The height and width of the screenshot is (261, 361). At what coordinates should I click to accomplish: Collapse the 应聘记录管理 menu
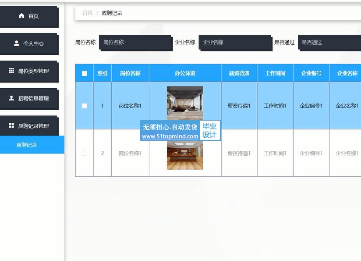[x=28, y=126]
